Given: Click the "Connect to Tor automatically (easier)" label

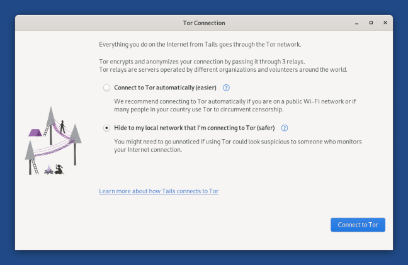Looking at the screenshot, I should click(x=165, y=87).
